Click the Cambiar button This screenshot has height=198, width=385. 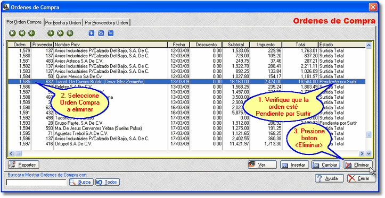coord(326,165)
